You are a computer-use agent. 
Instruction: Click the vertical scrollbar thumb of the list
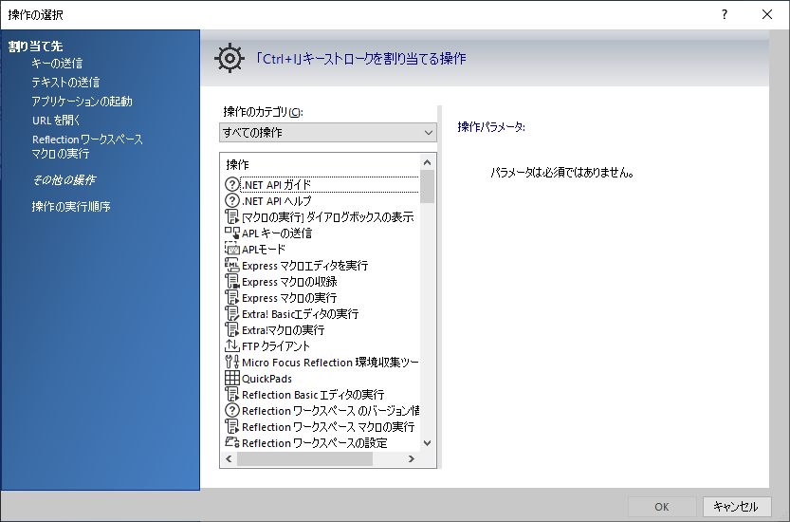click(427, 187)
